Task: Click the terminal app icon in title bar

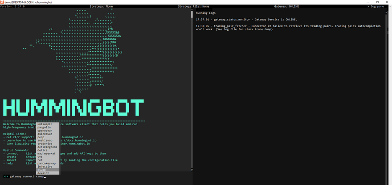Action: coord(2,2)
